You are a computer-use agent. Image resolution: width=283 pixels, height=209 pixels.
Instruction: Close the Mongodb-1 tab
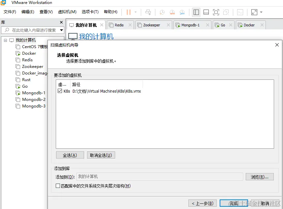(x=208, y=25)
